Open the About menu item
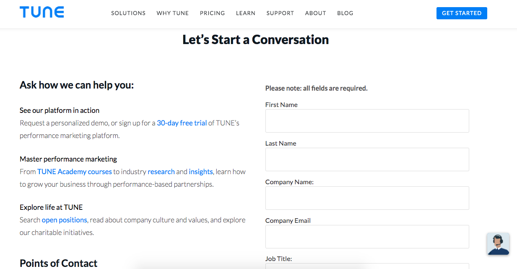Viewport: 517px width, 269px height. (316, 13)
